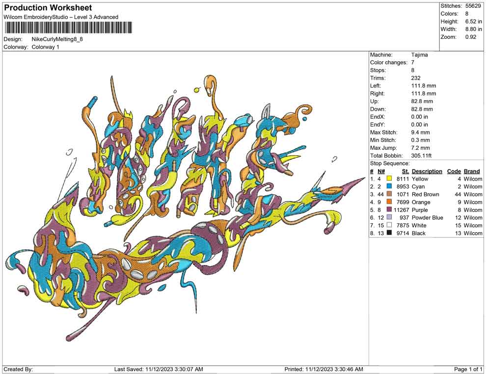Viewport: 486px width, 374px height.
Task: Click stitch count '8111' in Yellow row
Action: (x=403, y=179)
